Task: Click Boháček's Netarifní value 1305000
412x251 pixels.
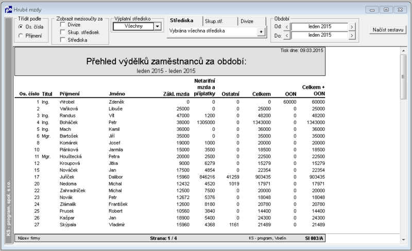Action: tap(205, 123)
